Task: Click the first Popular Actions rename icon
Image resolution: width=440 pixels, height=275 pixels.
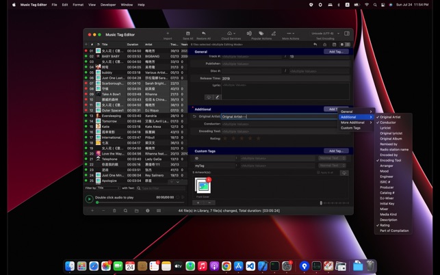Action: pos(249,34)
